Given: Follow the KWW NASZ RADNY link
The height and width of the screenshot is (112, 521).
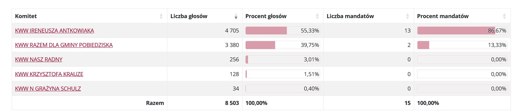Looking at the screenshot, I should click(x=39, y=59).
